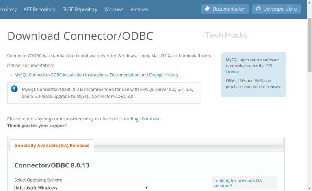Open MySQL Connector/ODBC Installation Instructions link
Viewport: 312px width, 191px height.
pos(61,75)
